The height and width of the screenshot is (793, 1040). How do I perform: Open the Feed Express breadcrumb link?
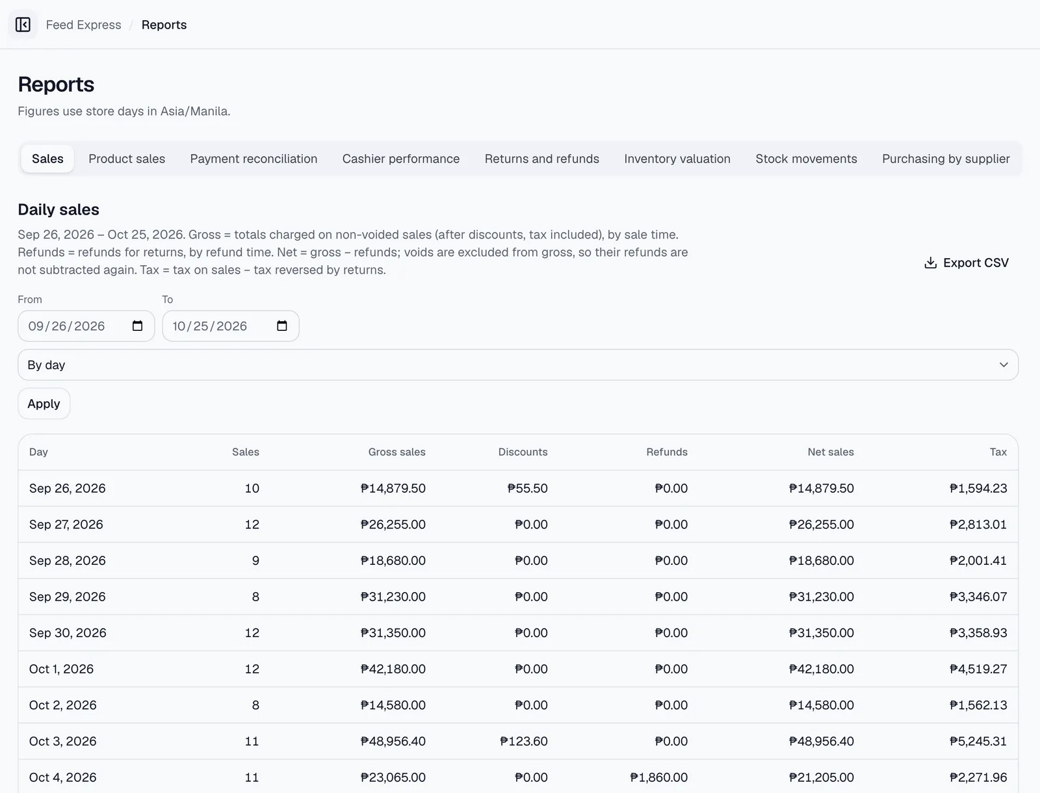tap(83, 25)
